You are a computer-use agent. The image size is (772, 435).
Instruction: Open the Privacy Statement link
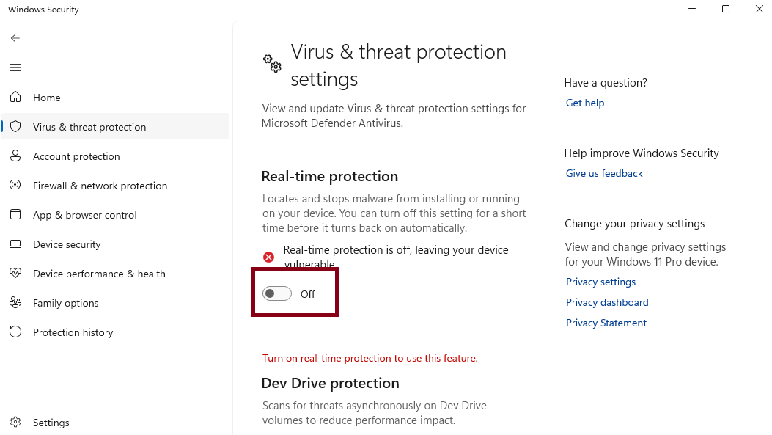(x=606, y=323)
